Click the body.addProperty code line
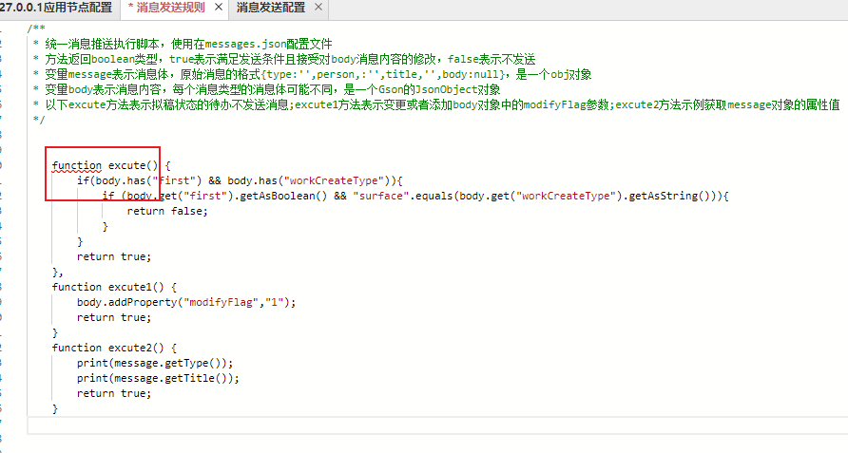Screen dimensions: 848x453 pos(186,302)
